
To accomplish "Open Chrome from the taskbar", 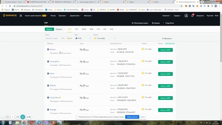I will point(24,123).
